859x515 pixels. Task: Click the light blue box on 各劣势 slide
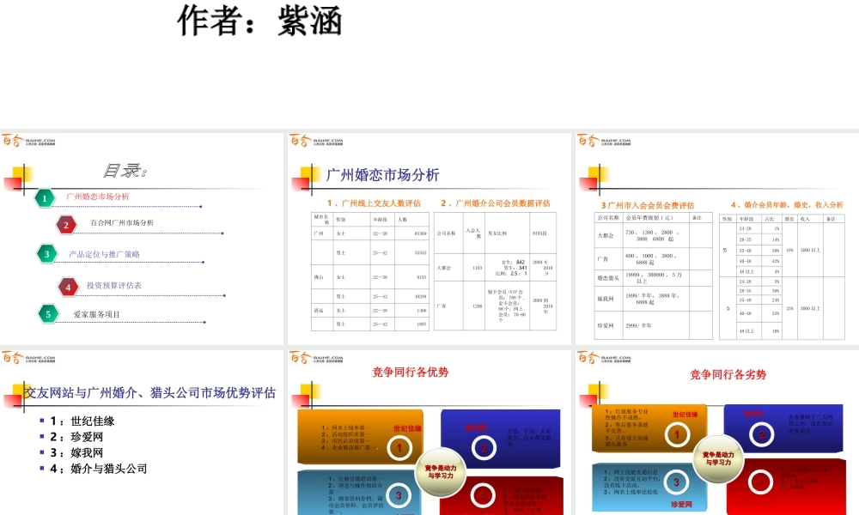pyautogui.click(x=649, y=487)
